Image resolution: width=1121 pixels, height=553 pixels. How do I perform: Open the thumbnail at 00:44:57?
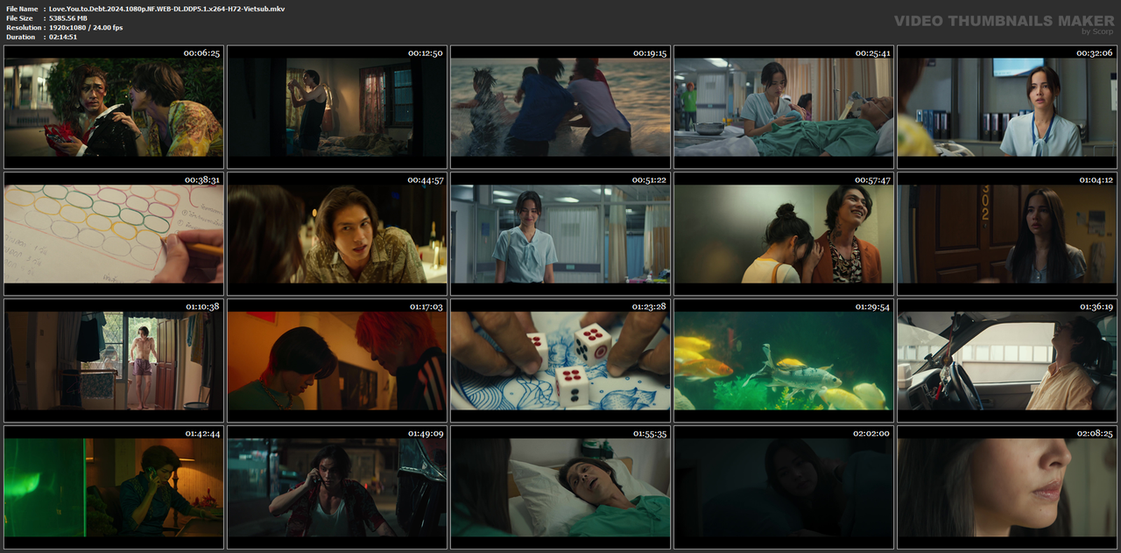coord(337,234)
